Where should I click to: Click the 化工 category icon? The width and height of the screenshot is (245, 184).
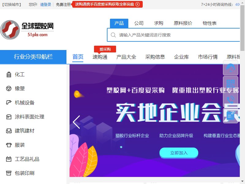coord(9,75)
